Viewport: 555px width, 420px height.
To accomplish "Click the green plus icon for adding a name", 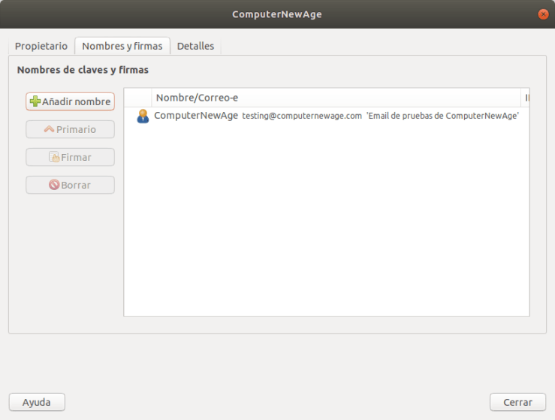I will pyautogui.click(x=35, y=101).
